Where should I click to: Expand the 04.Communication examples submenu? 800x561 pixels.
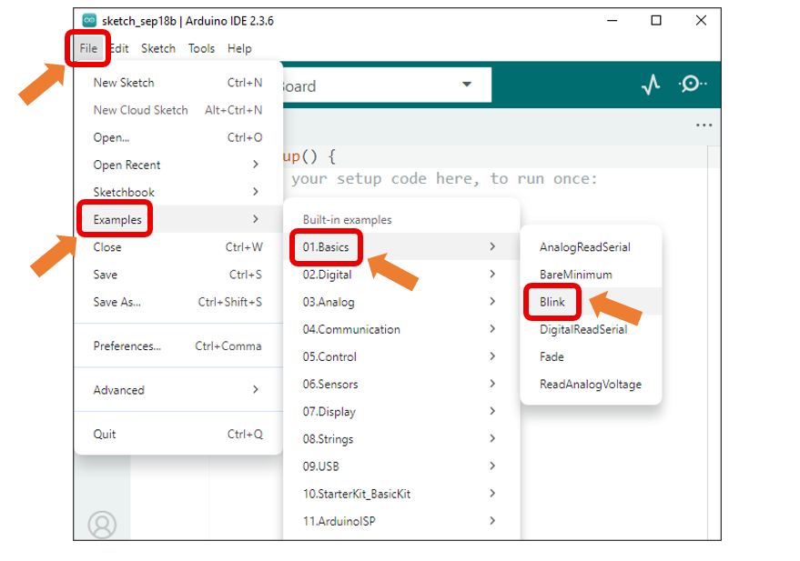(x=401, y=330)
